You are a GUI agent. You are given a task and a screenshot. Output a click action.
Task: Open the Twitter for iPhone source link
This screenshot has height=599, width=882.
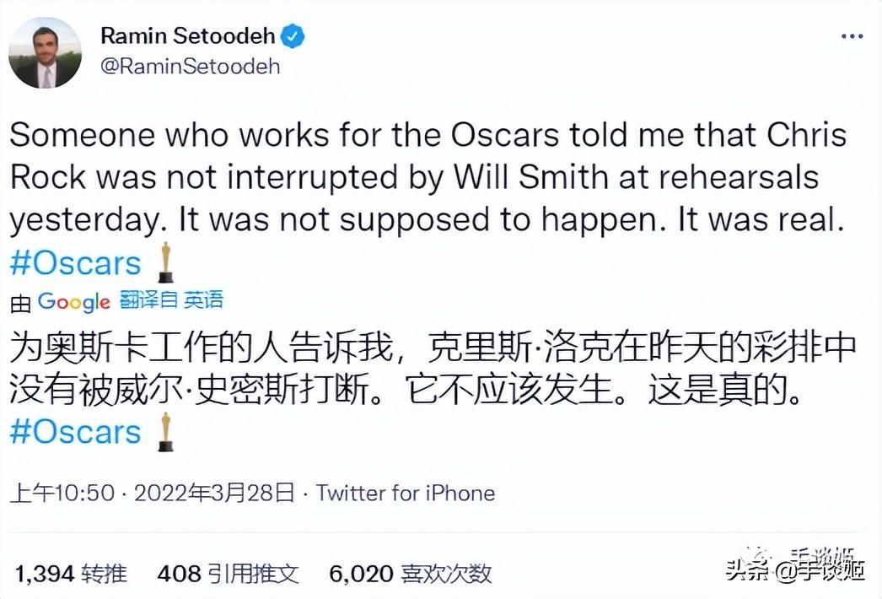click(406, 493)
